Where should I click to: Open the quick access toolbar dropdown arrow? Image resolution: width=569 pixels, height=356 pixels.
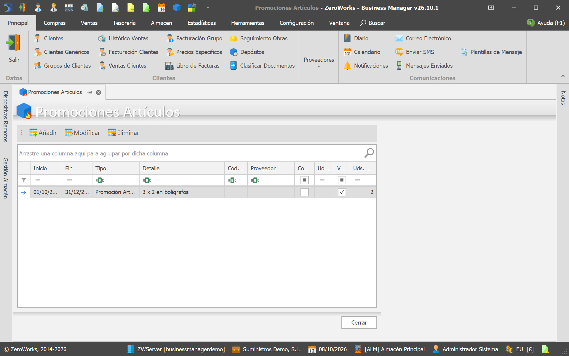click(208, 7)
